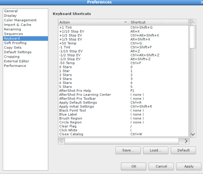This screenshot has width=203, height=174.
Task: Open Default Settings category
Action: point(25,52)
